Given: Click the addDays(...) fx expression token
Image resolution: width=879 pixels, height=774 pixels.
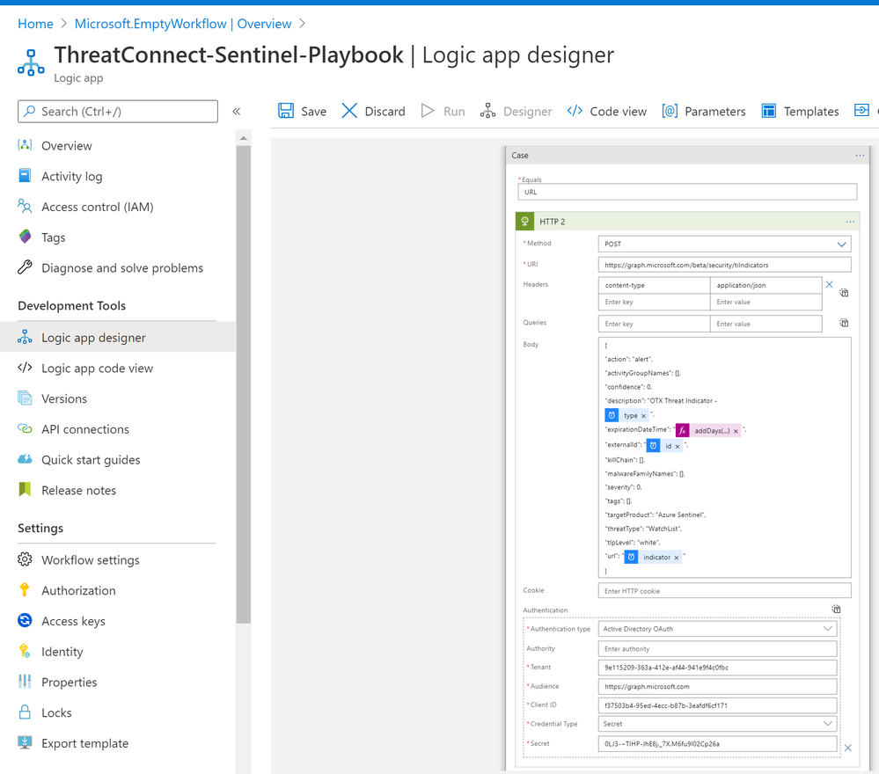Looking at the screenshot, I should [x=708, y=430].
